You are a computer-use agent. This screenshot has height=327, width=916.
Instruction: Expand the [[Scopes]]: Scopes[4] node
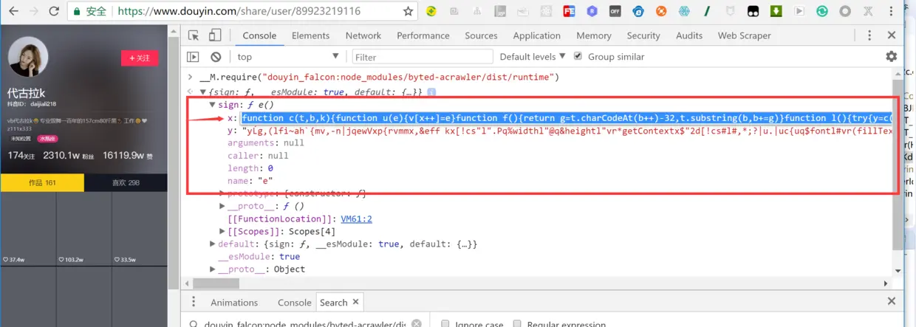[x=222, y=231]
